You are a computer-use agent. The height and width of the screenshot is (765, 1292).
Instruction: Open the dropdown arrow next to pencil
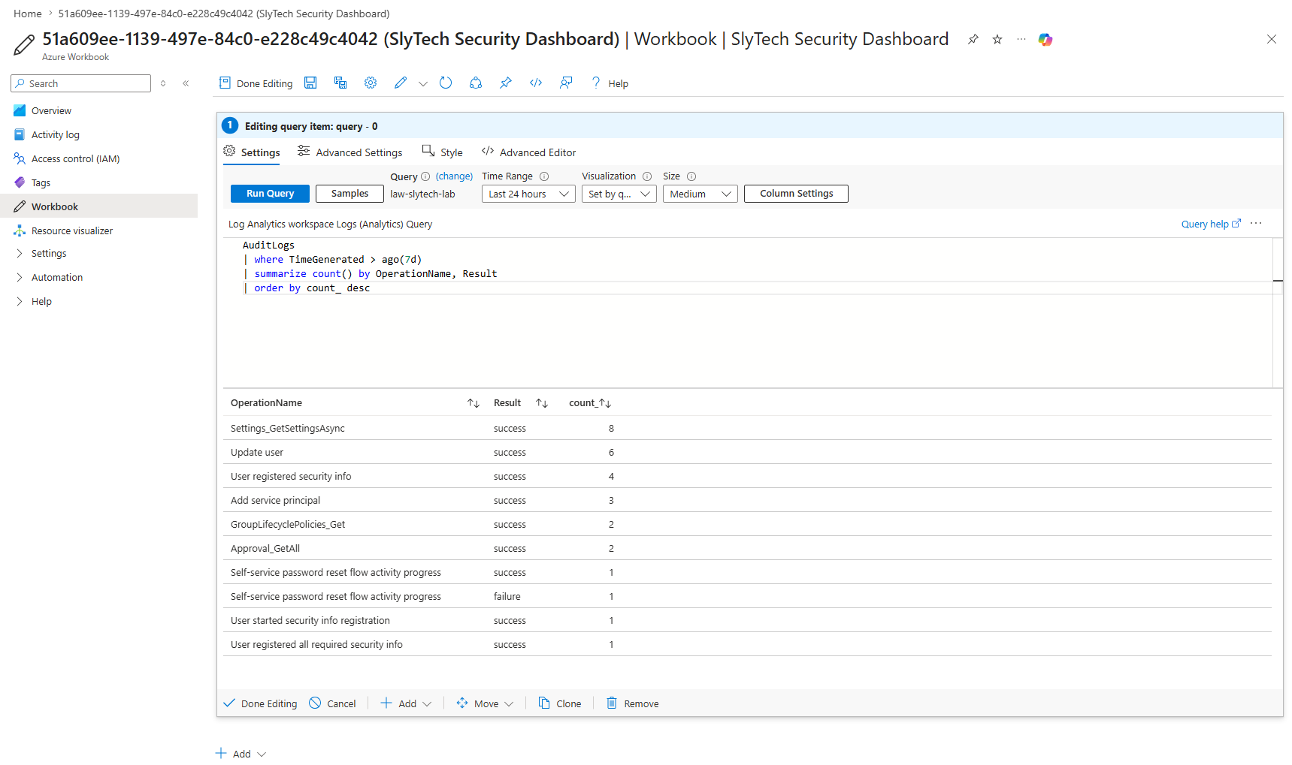point(423,84)
